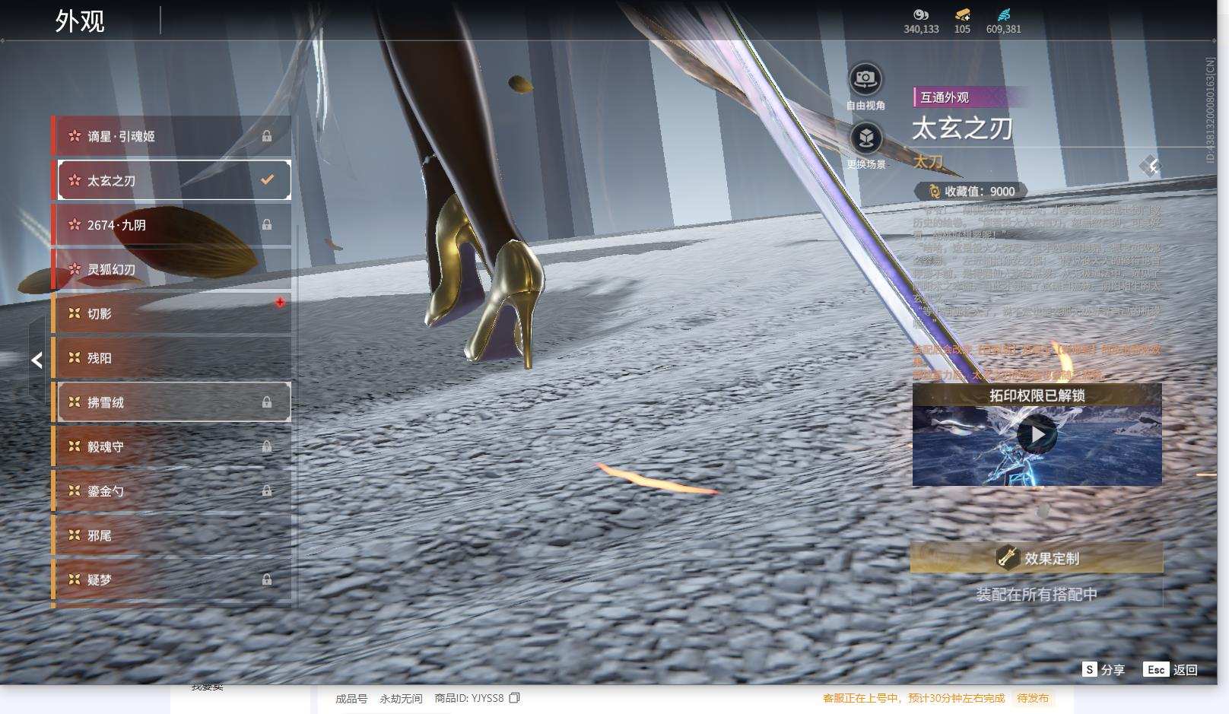Screen dimensions: 1229x714
Task: Click the 收藏值 collection value icon
Action: coord(933,192)
